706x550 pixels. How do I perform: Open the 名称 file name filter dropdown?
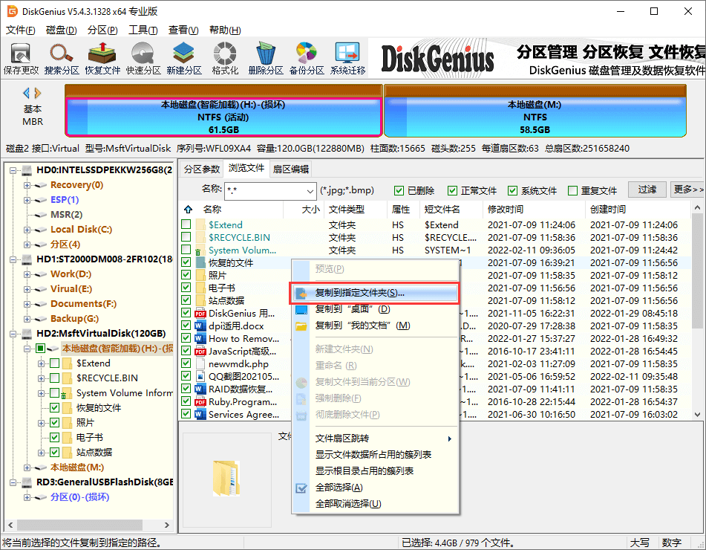(x=310, y=191)
